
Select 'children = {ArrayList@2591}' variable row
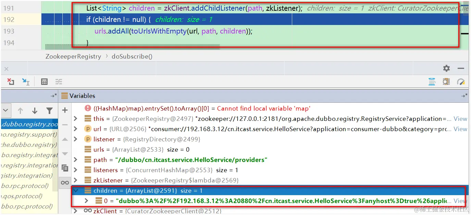click(270, 191)
